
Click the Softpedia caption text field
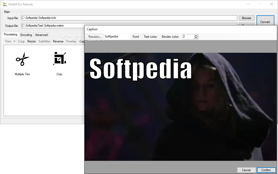click(117, 36)
